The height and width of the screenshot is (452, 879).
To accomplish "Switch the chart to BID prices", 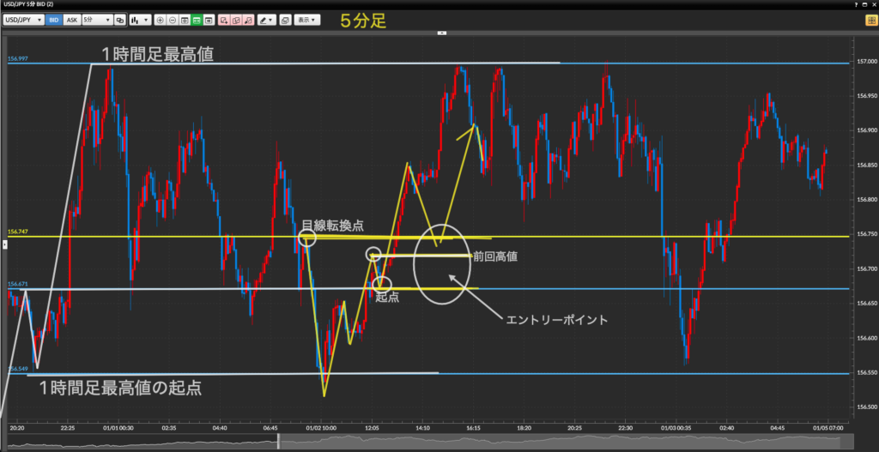I will coord(54,19).
